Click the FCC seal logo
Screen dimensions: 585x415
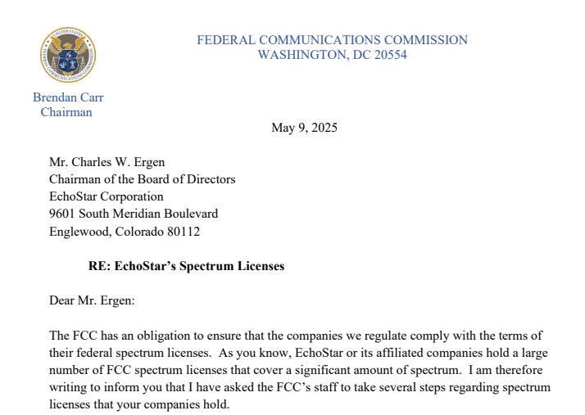(x=67, y=56)
